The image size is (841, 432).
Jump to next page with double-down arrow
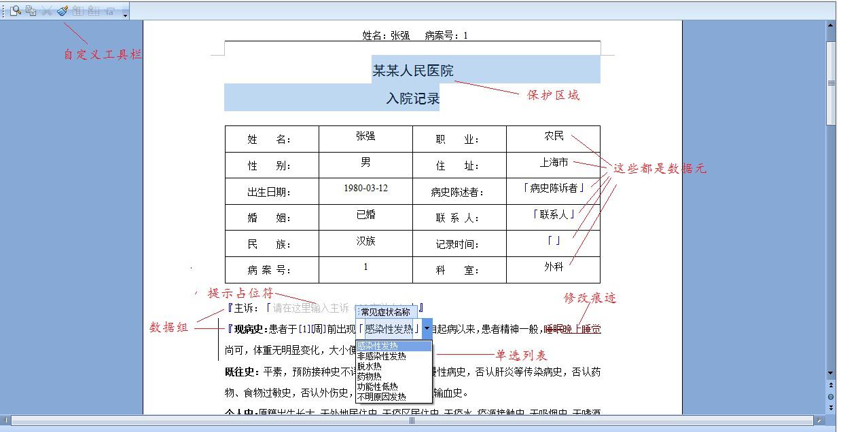tap(831, 407)
